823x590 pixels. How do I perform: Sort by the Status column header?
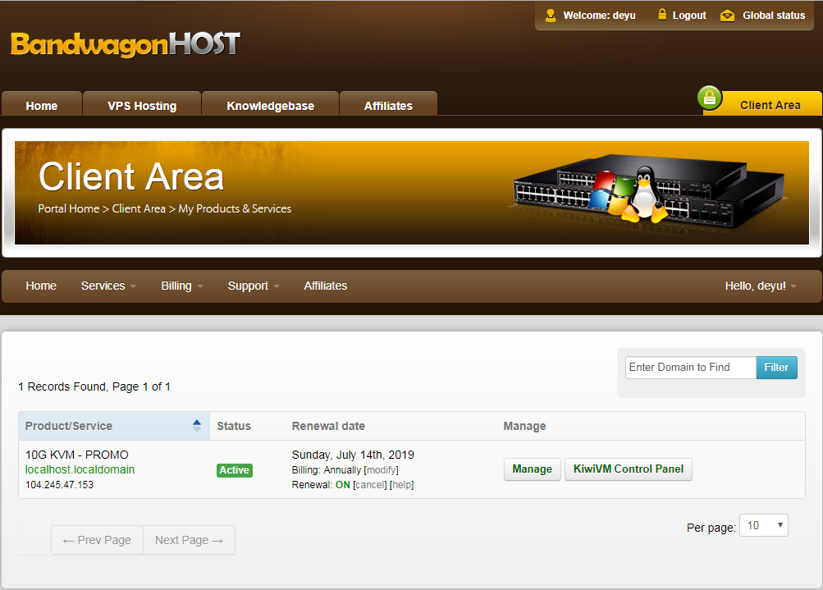[234, 426]
